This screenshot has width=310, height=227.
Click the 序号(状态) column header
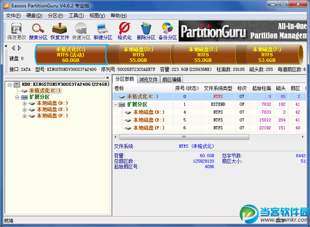187,88
